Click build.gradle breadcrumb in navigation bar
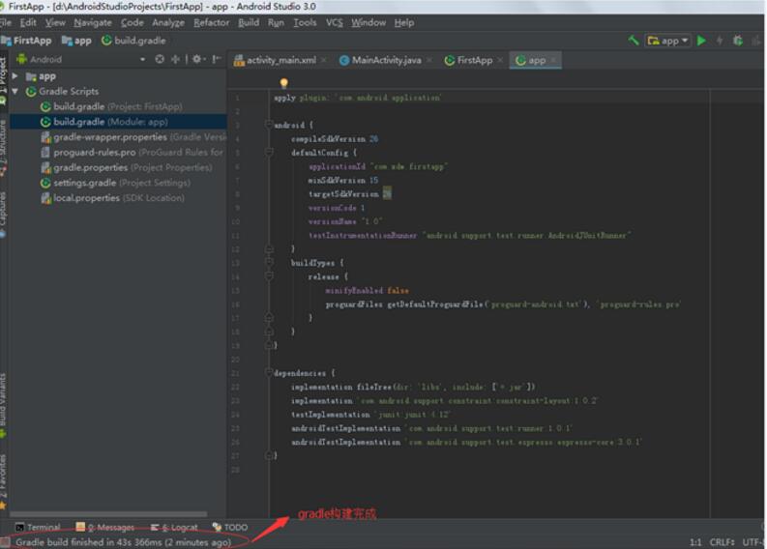The height and width of the screenshot is (549, 767). [133, 41]
